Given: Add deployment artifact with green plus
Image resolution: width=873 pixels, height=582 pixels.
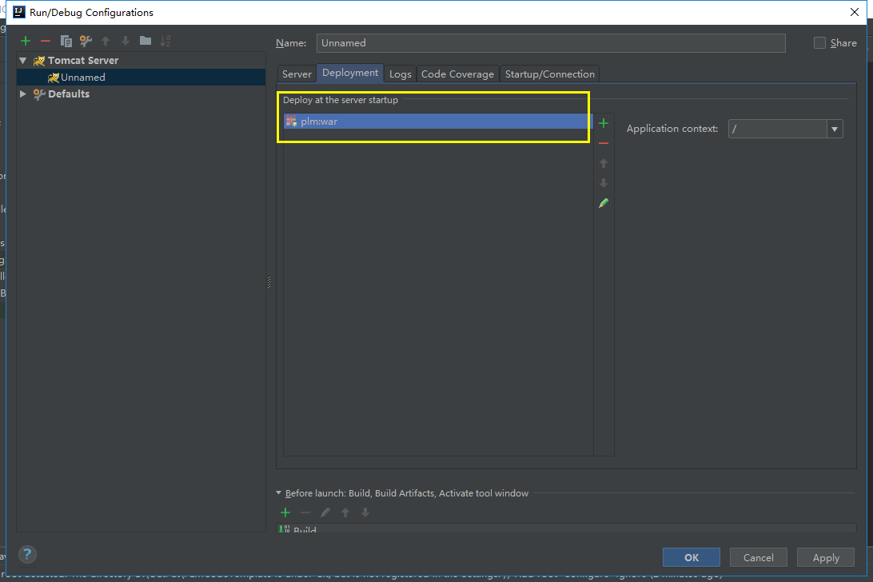Looking at the screenshot, I should [x=604, y=123].
